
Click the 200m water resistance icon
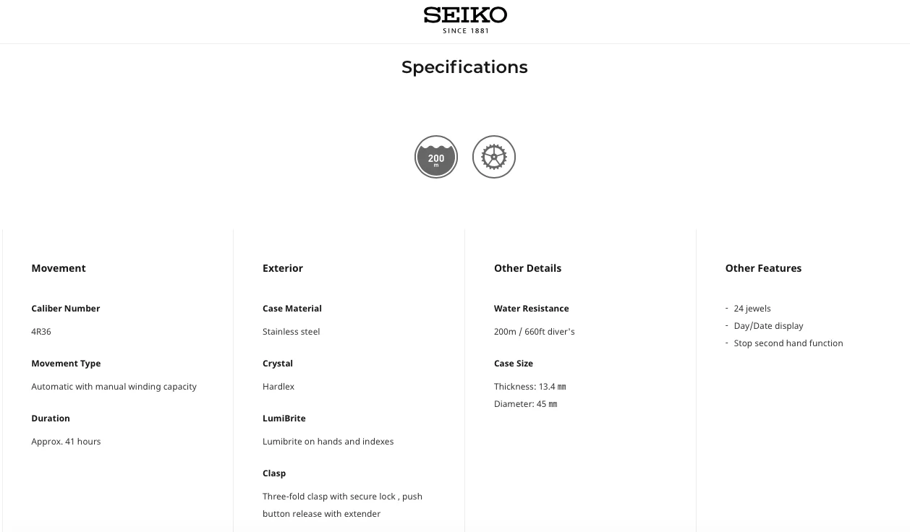(436, 157)
